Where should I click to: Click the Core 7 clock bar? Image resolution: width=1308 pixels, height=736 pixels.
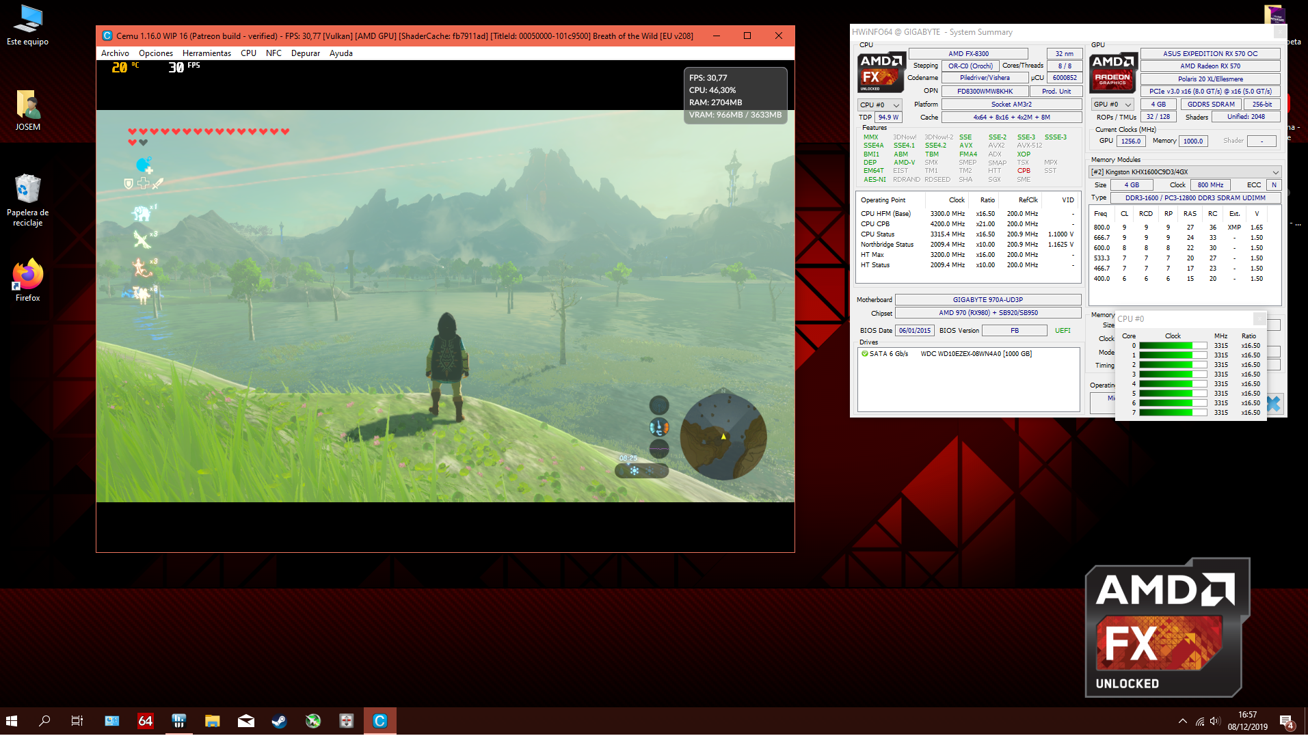point(1172,413)
